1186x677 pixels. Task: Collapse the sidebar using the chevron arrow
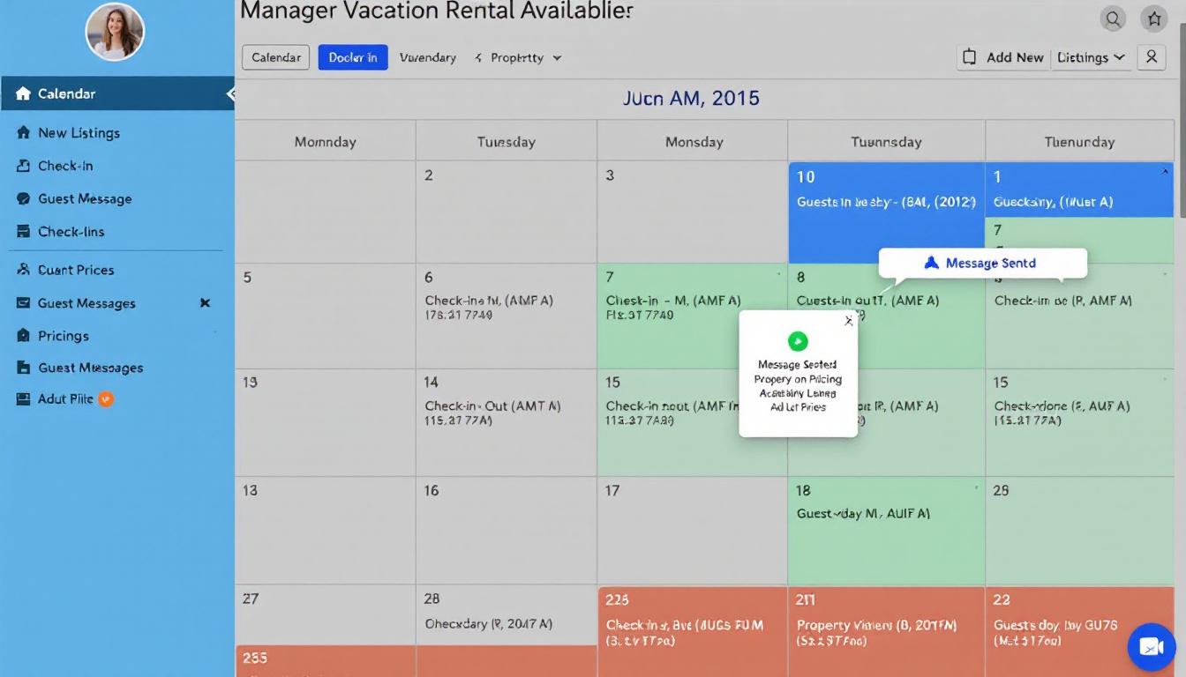[231, 92]
